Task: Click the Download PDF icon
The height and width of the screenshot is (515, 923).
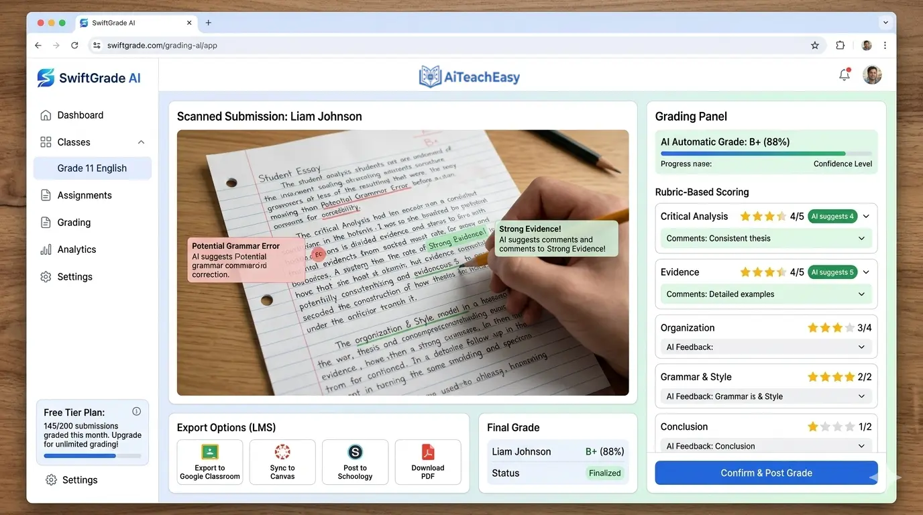Action: [x=428, y=452]
